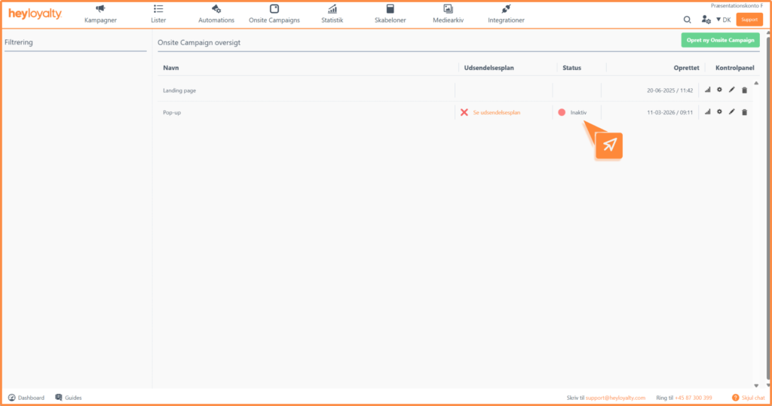Open the Se udsendelsesplan link
This screenshot has height=406, width=772.
click(496, 112)
